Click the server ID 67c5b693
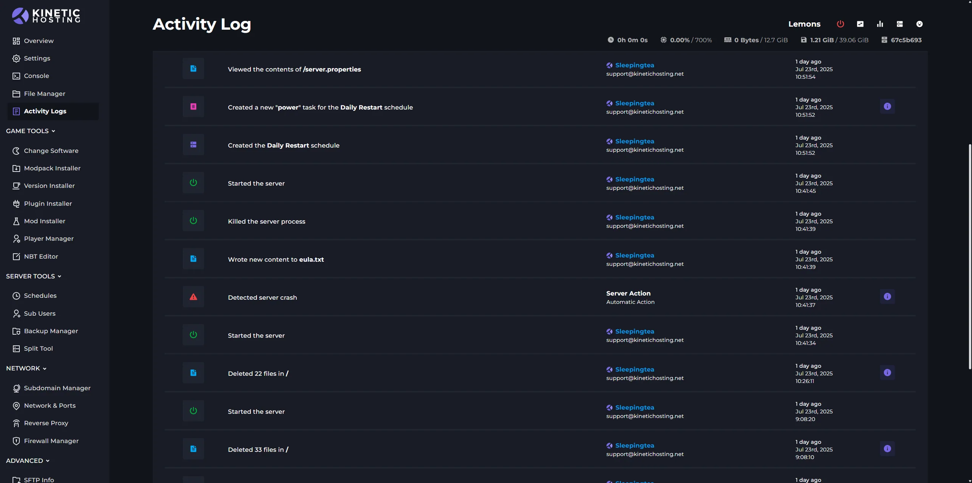 click(x=906, y=40)
